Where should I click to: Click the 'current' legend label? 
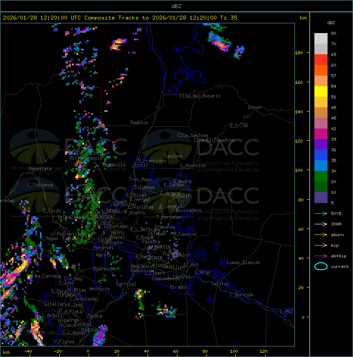[x=340, y=267]
